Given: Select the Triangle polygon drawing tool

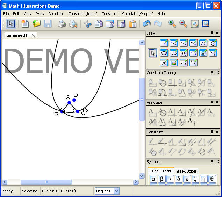Looking at the screenshot, I should point(203,43).
